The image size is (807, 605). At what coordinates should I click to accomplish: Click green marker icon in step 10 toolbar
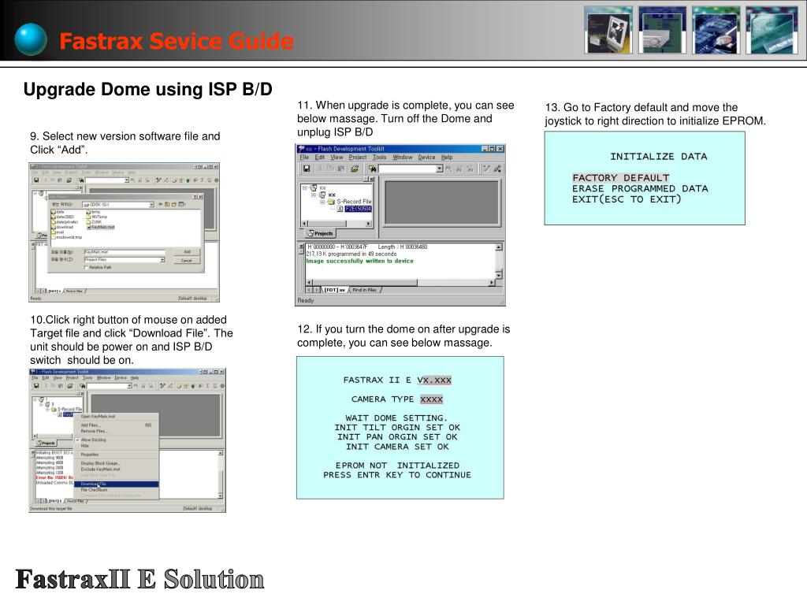coord(192,386)
